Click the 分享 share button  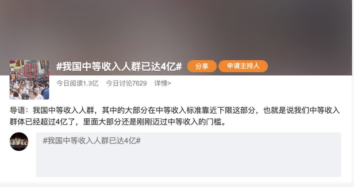[x=202, y=66]
